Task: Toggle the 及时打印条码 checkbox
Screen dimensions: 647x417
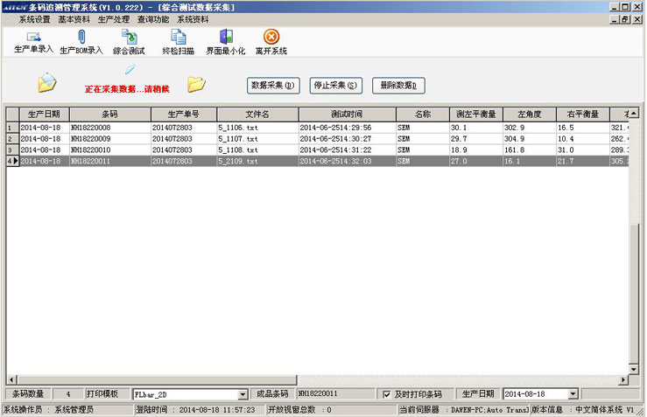Action: (x=388, y=394)
